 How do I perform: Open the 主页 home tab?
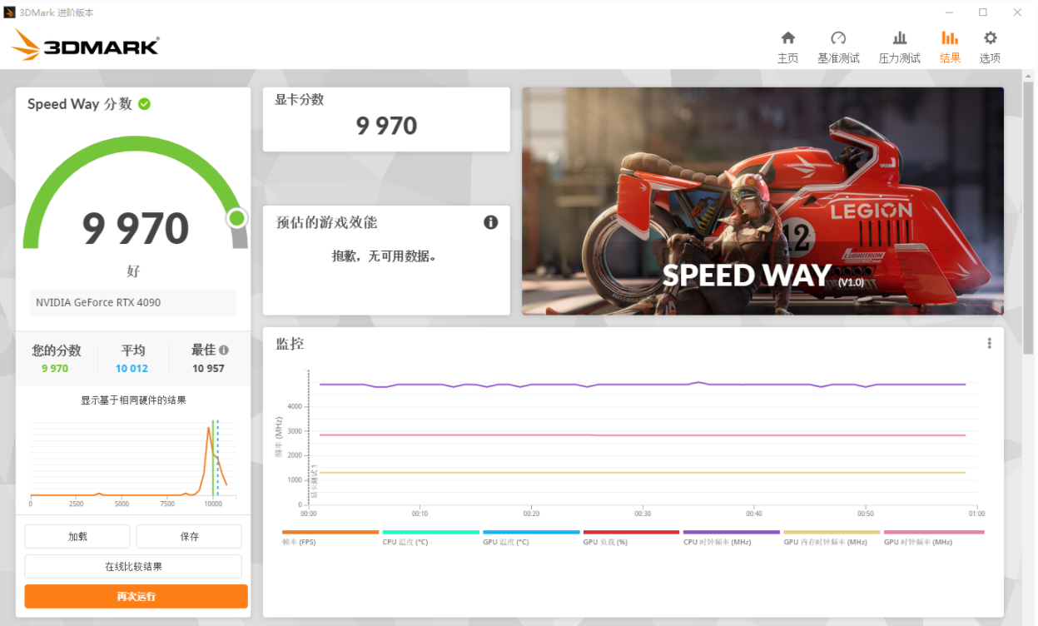787,47
